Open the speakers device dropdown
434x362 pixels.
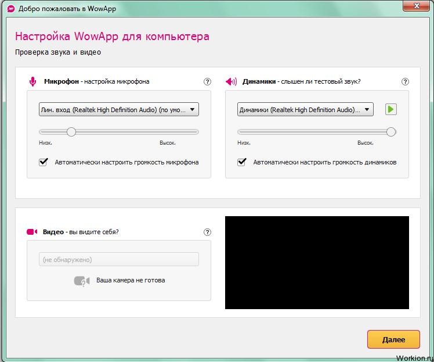coord(305,109)
